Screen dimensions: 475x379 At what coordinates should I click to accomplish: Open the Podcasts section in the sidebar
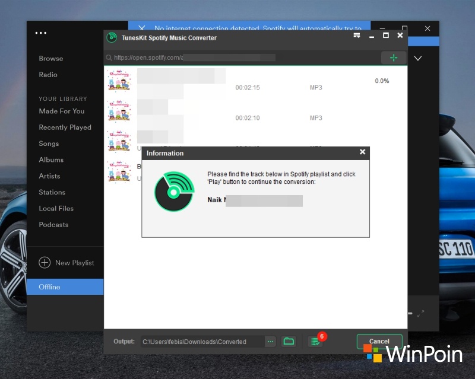pyautogui.click(x=53, y=225)
